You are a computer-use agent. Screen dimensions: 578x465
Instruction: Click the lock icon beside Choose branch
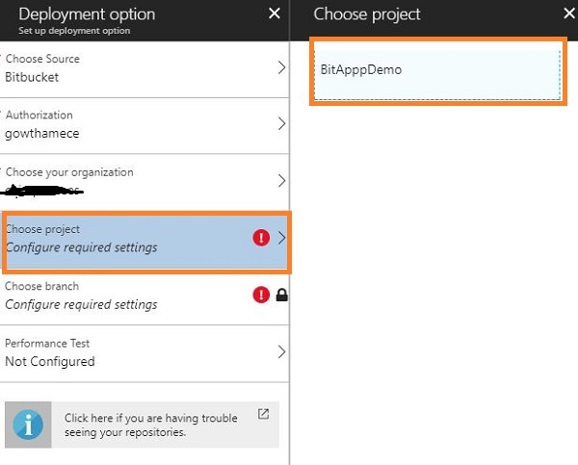[281, 295]
